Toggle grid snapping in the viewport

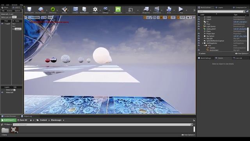(161, 17)
